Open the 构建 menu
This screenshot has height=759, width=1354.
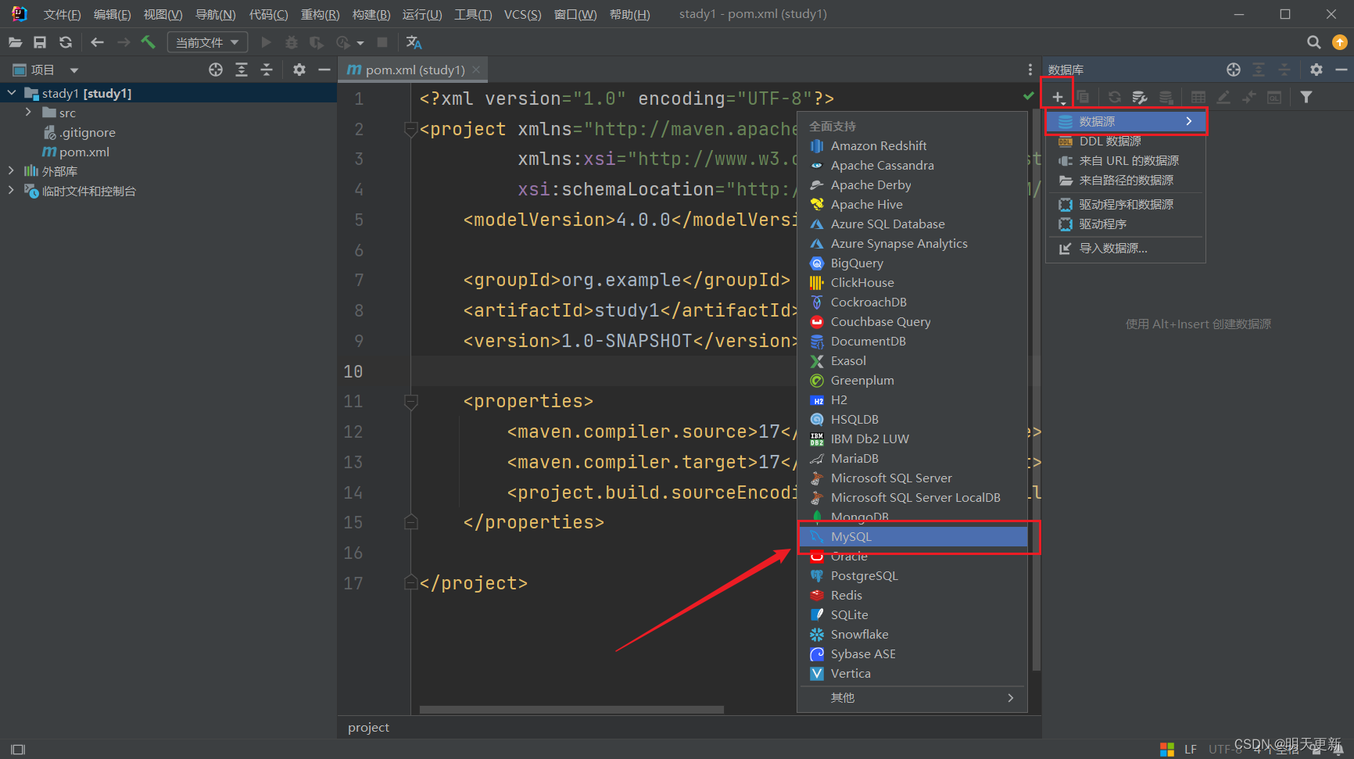click(x=371, y=14)
